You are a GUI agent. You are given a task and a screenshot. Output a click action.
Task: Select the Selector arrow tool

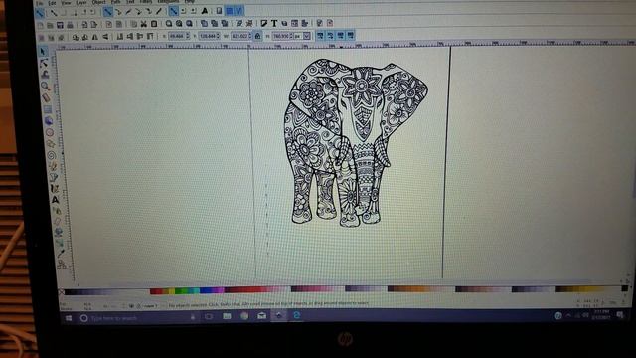tap(43, 52)
